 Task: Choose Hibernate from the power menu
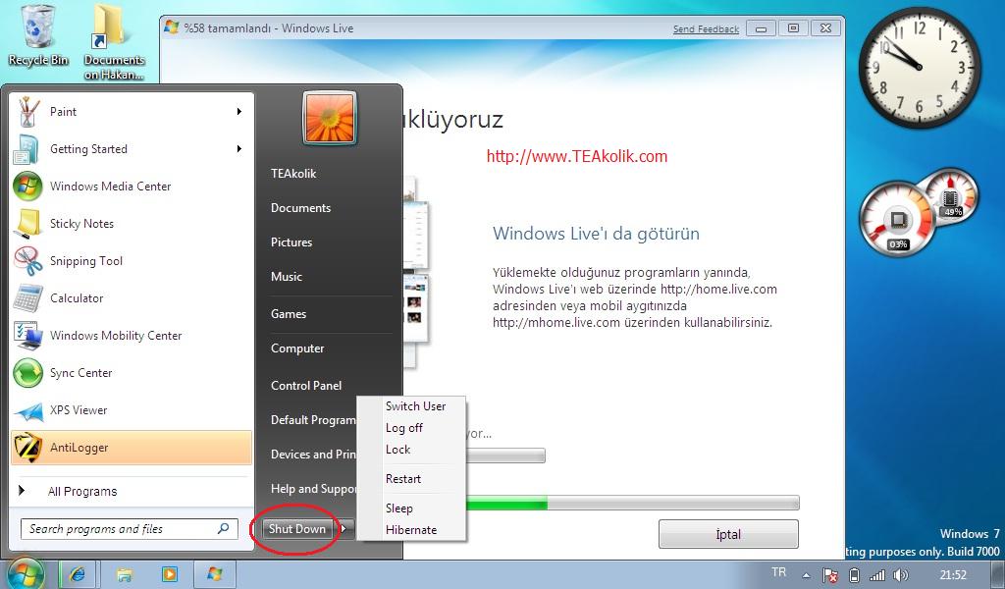(x=411, y=530)
